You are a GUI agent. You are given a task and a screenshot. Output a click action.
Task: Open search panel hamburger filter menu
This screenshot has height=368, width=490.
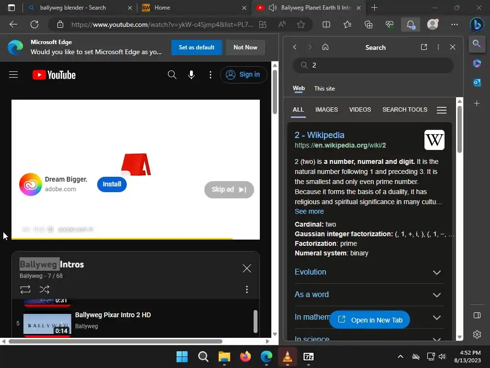tap(441, 110)
